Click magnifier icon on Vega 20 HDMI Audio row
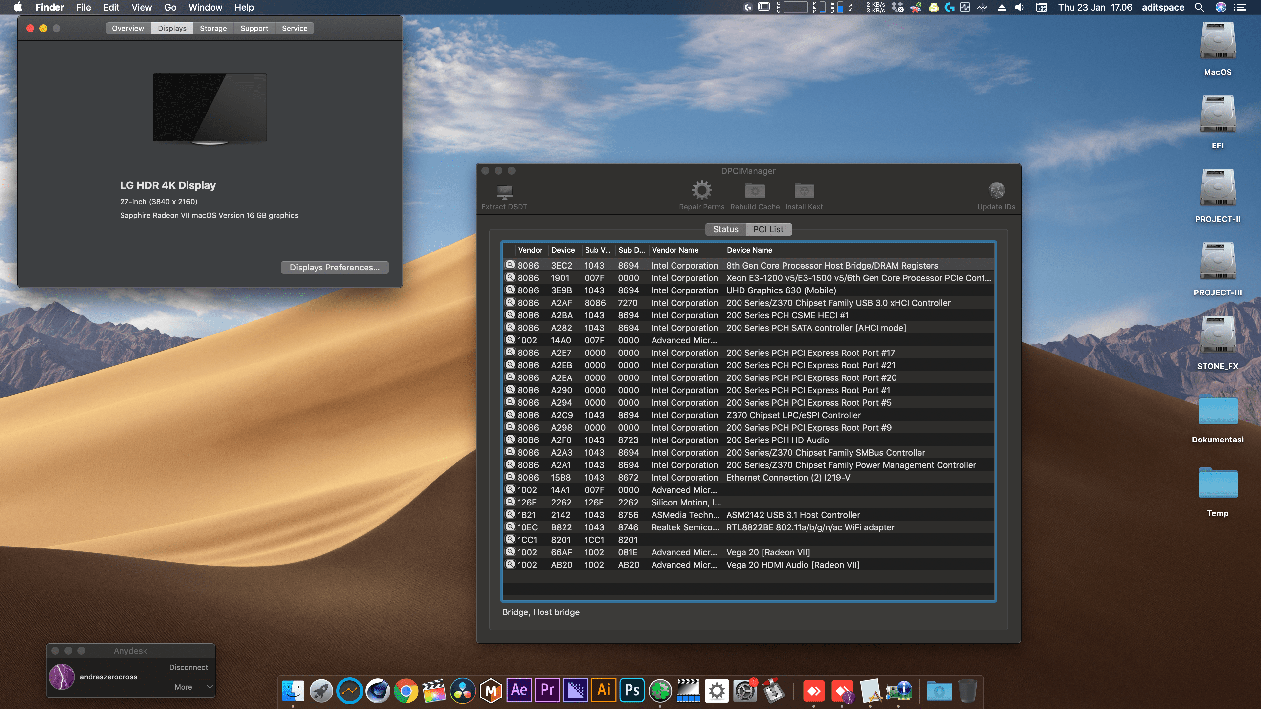Viewport: 1261px width, 709px height. 510,564
